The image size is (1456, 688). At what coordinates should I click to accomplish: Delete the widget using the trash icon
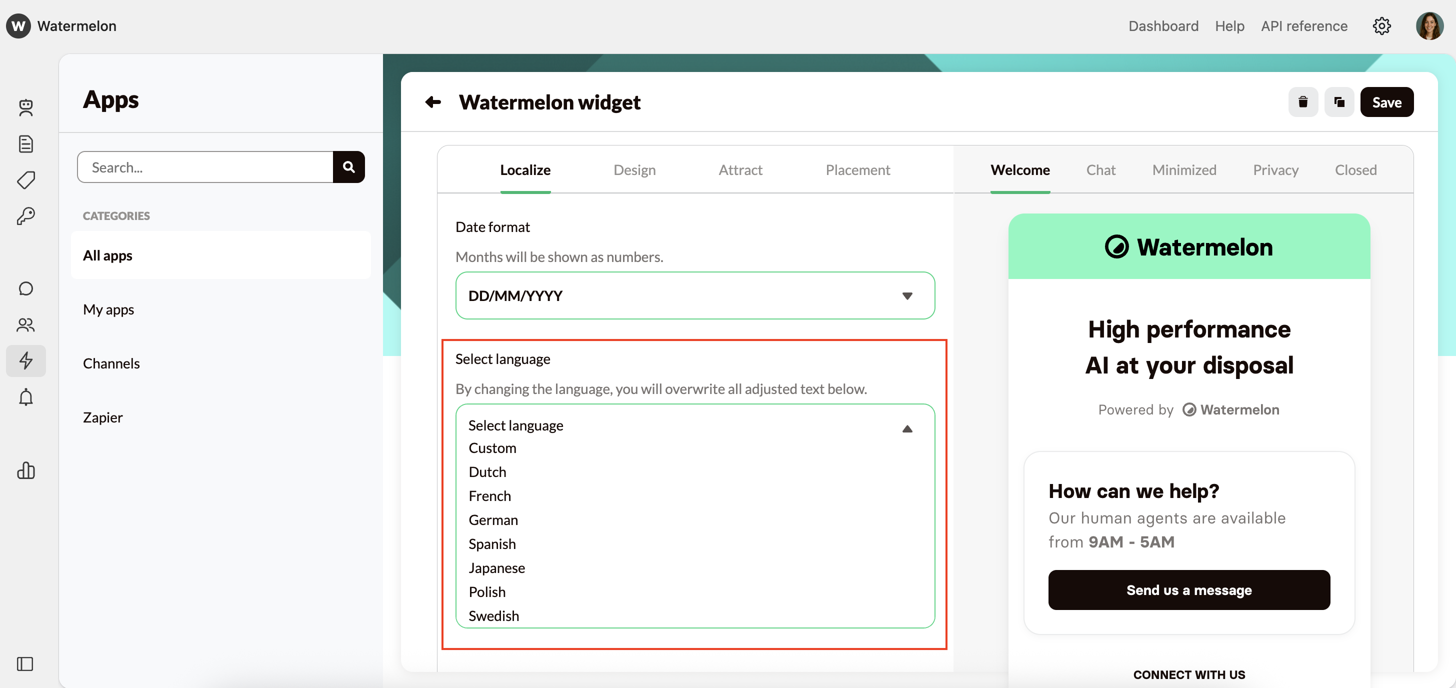1303,102
